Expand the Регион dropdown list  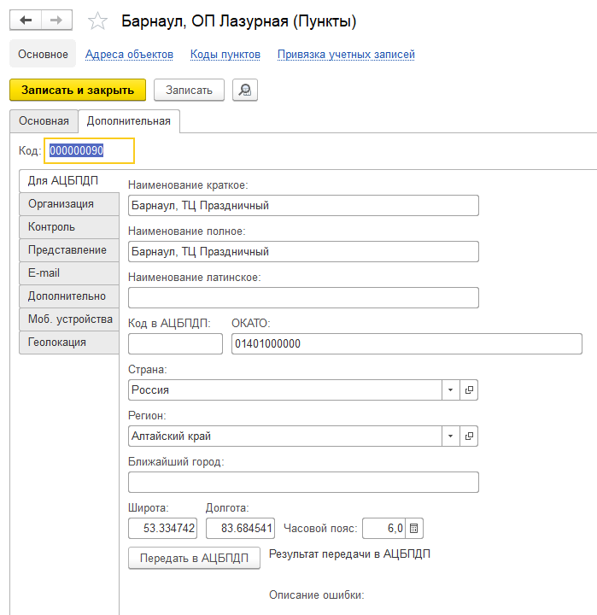pyautogui.click(x=450, y=436)
